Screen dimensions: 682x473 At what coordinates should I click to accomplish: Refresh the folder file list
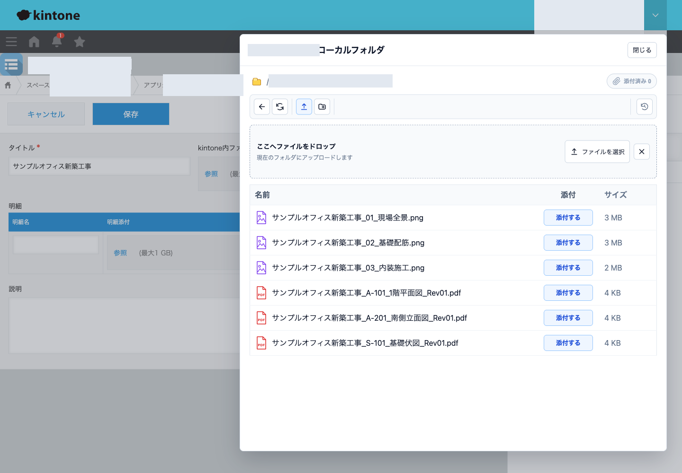[x=280, y=107]
